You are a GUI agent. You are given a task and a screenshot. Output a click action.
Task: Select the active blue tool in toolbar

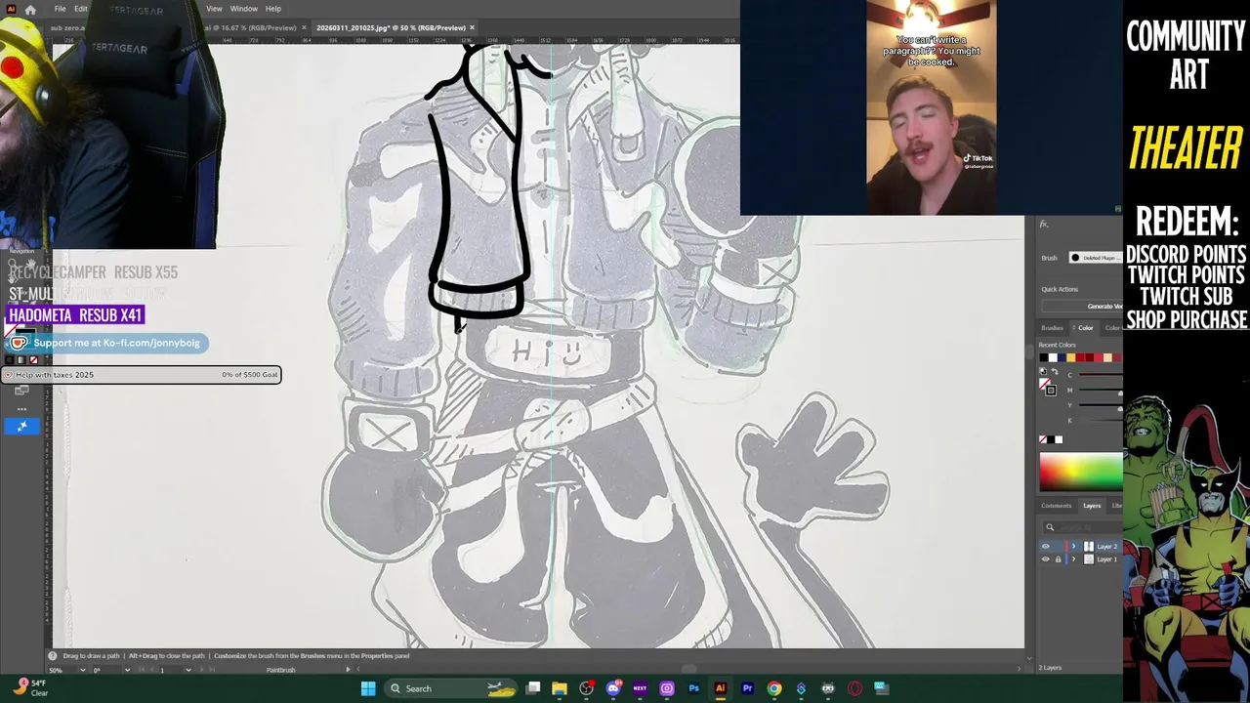point(21,426)
